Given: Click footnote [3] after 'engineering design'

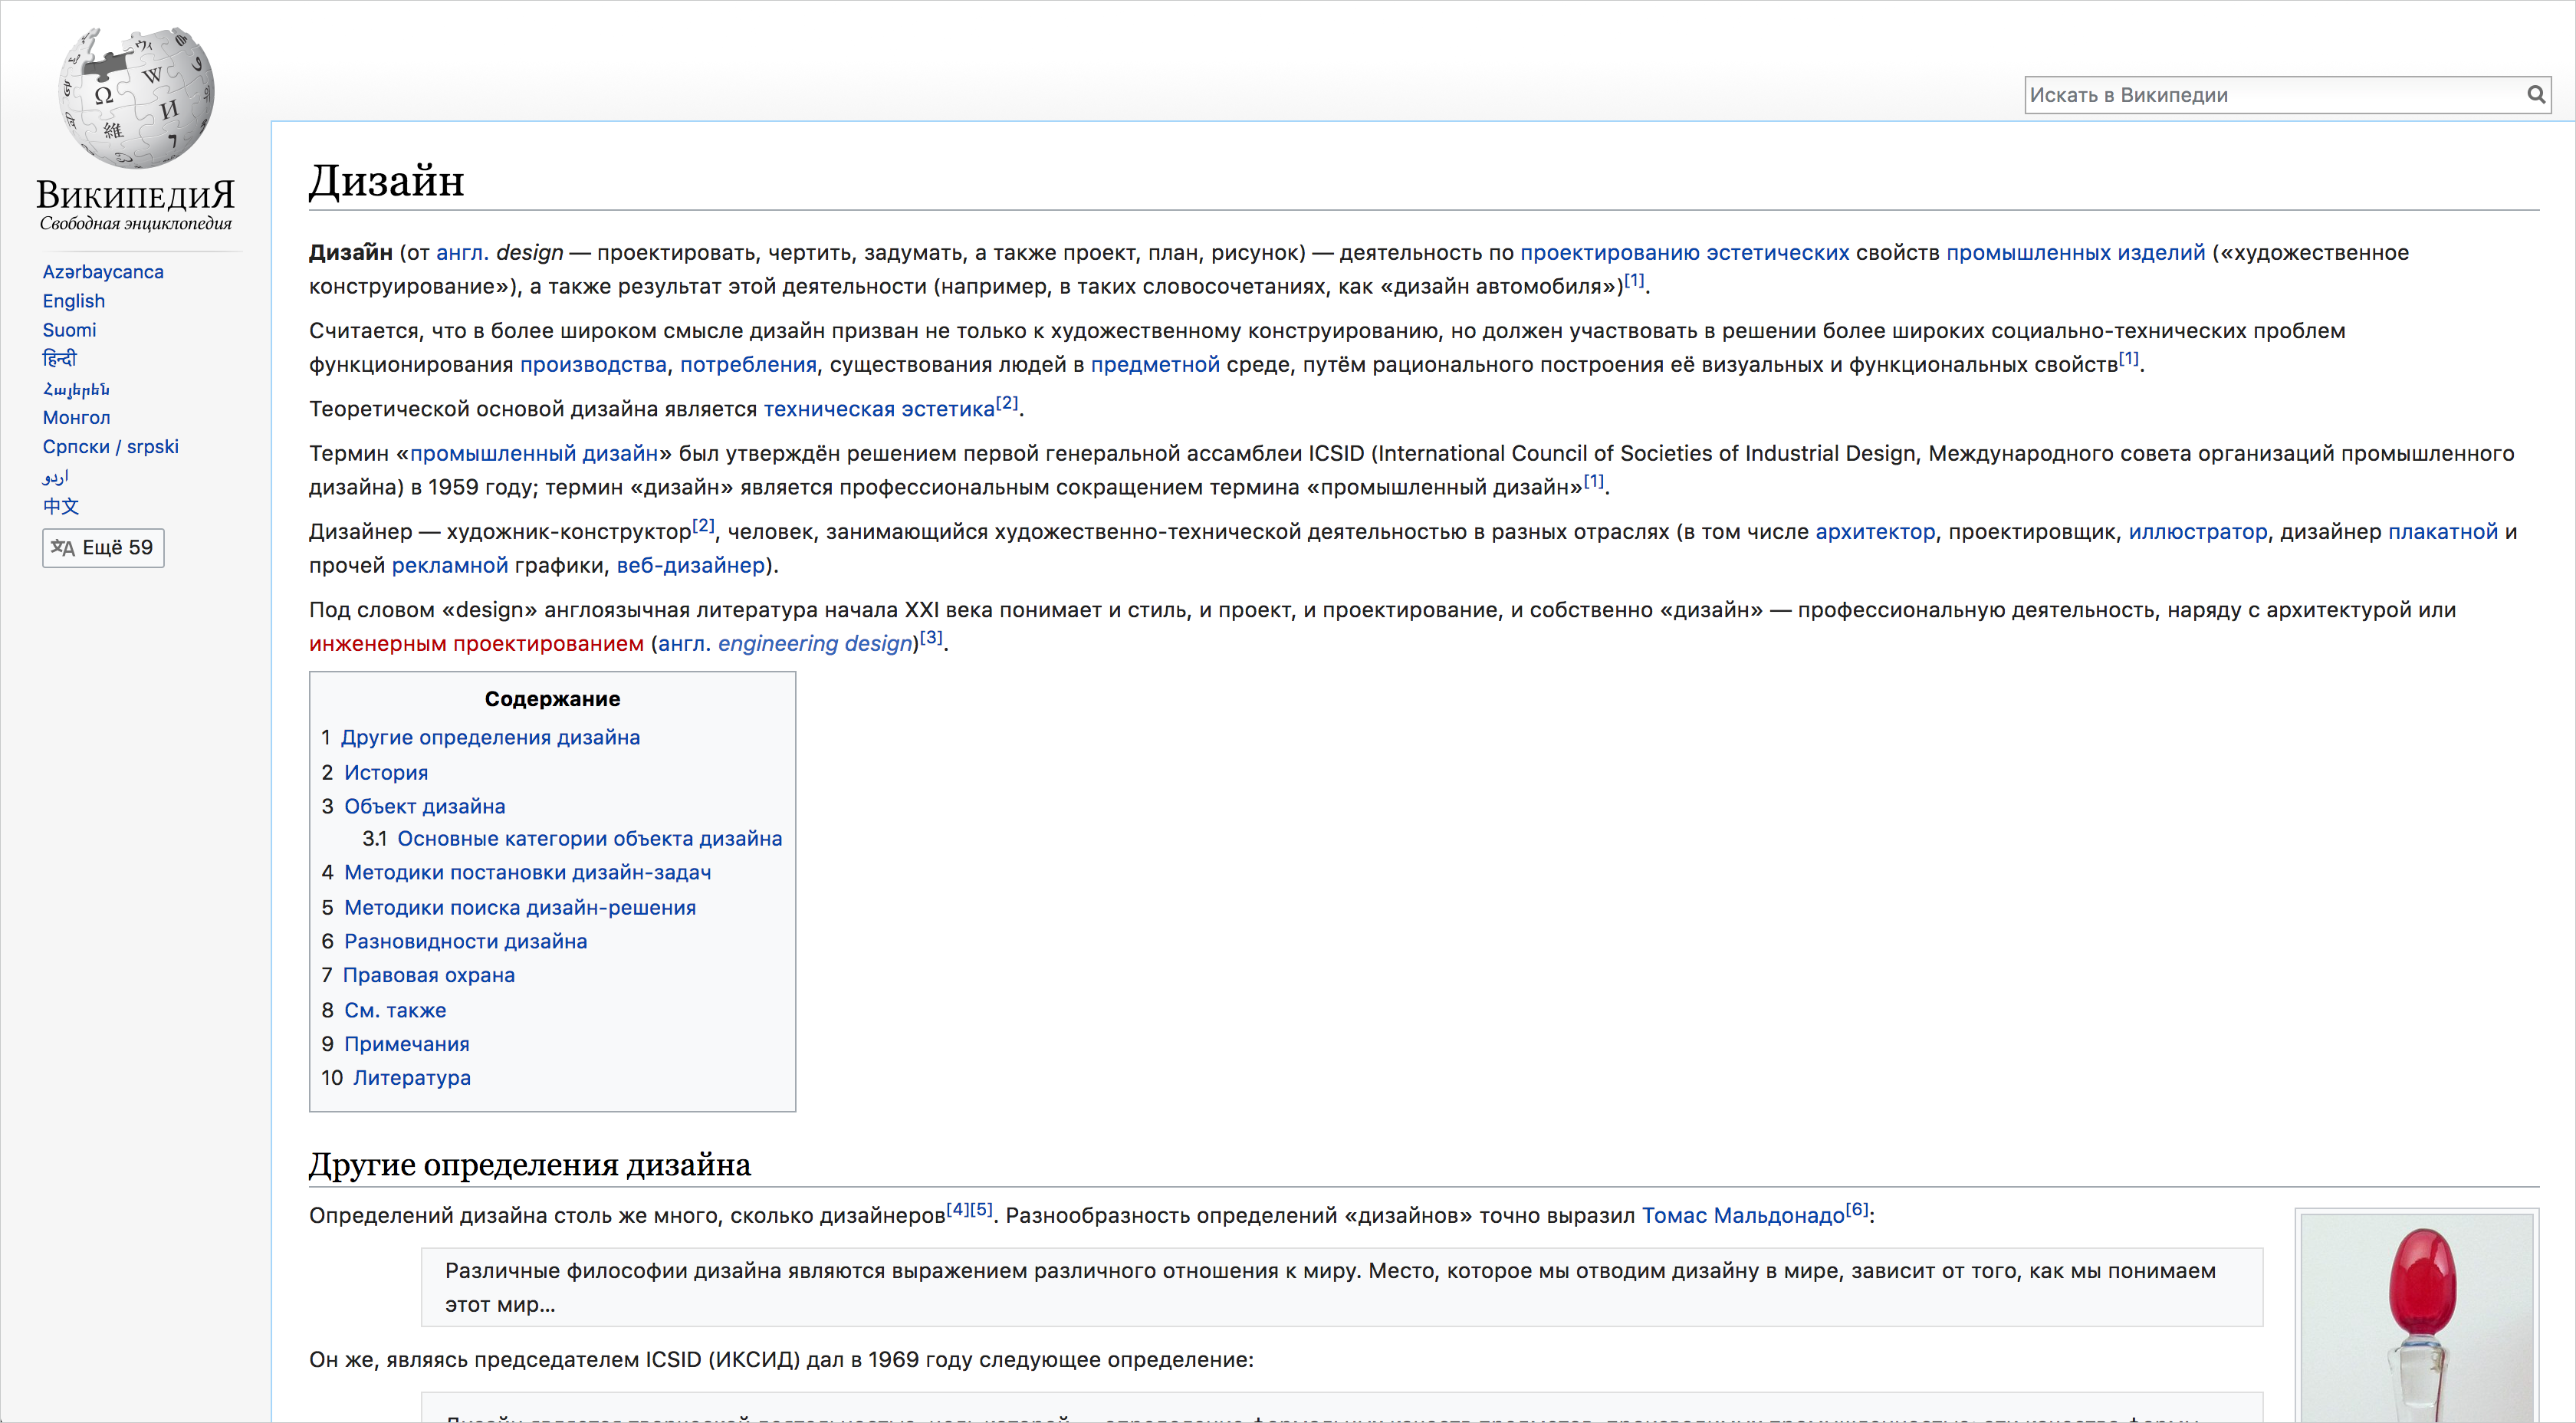Looking at the screenshot, I should coord(931,637).
